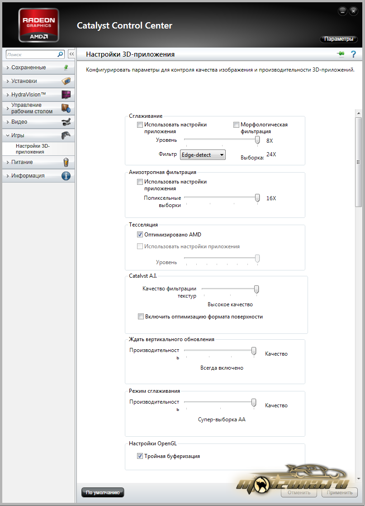Click the Установки sidebar label

[24, 81]
